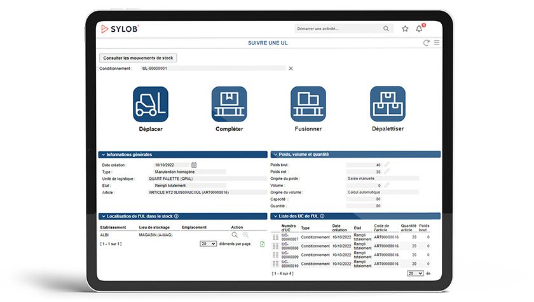Click the magnifier in the Action column
The image size is (534, 302).
tap(235, 235)
